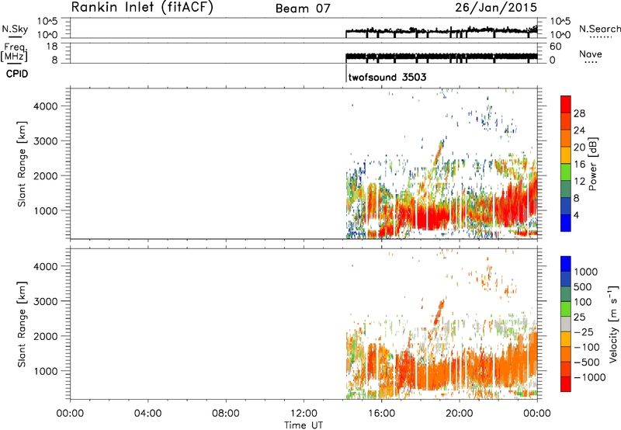Click the power panel 'Slant Range [km]' label

[x=22, y=164]
